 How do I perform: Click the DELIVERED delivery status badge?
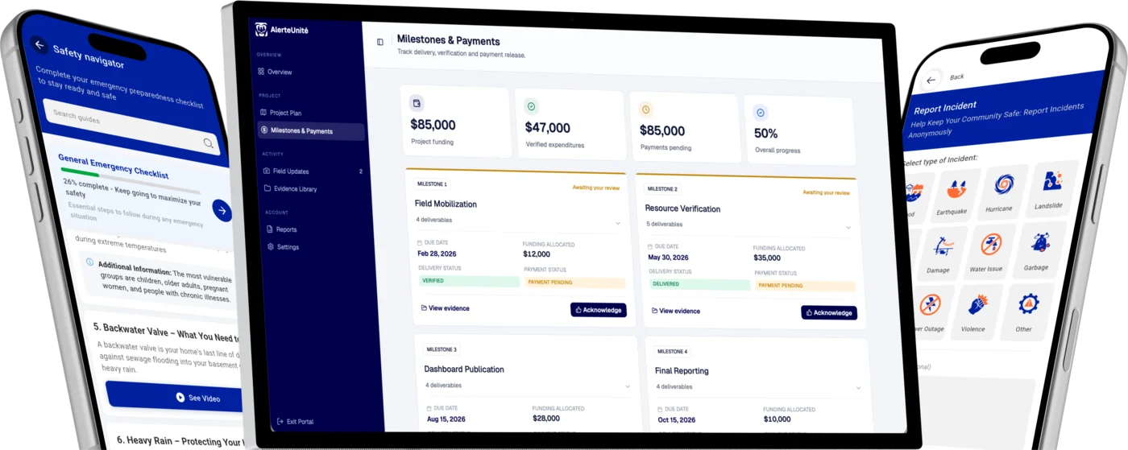[699, 284]
